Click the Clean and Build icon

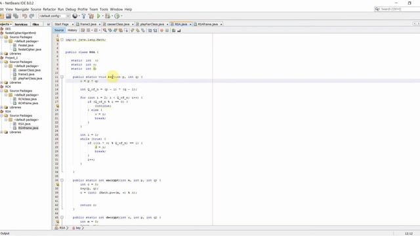(x=91, y=16)
